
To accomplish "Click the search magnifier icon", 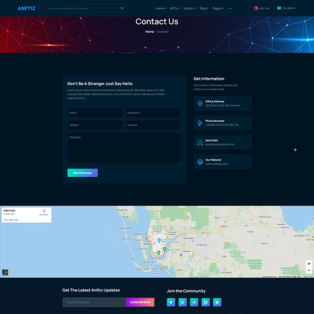I will pyautogui.click(x=122, y=8).
